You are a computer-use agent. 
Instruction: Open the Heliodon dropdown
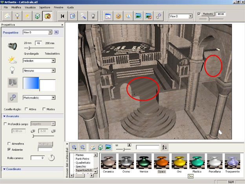53,61
